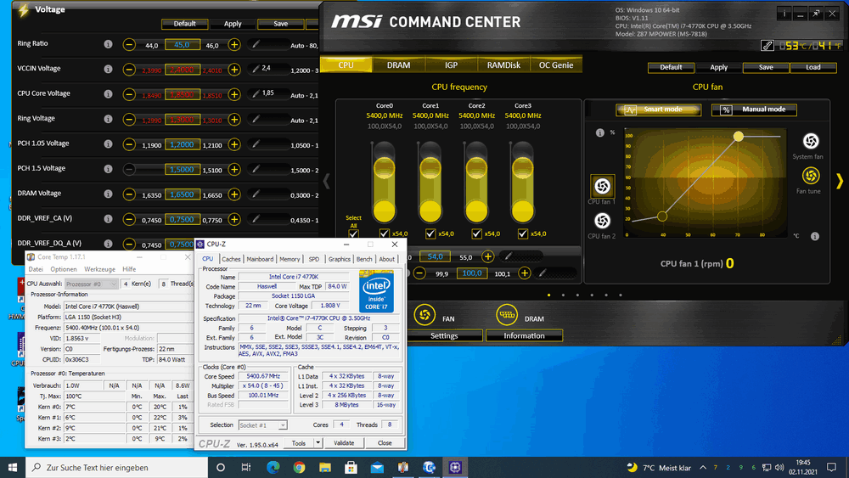The image size is (849, 478).
Task: Click the Ring Ratio 45,0 value field
Action: point(183,45)
